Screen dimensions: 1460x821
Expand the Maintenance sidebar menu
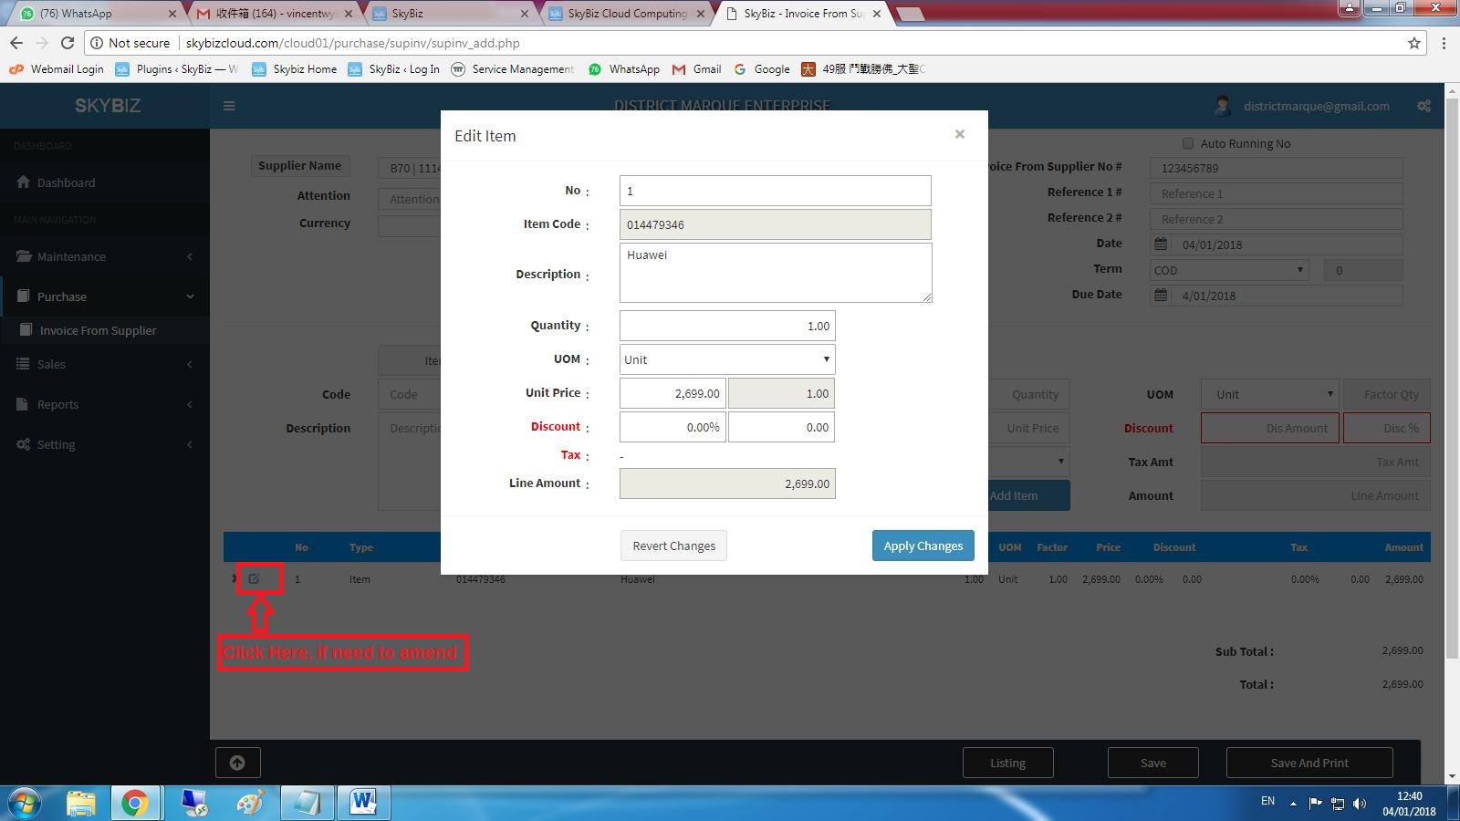[x=105, y=256]
